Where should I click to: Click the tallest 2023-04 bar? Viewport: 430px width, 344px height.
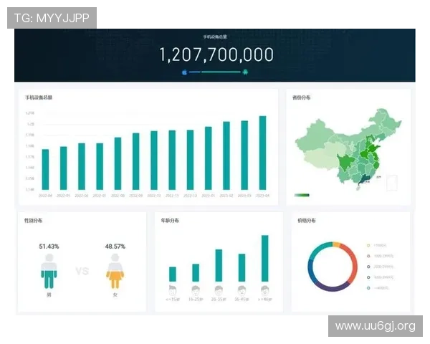262,153
